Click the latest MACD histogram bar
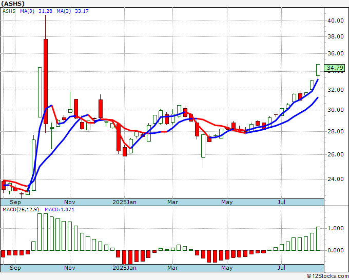The image size is (349, 280). click(x=318, y=239)
